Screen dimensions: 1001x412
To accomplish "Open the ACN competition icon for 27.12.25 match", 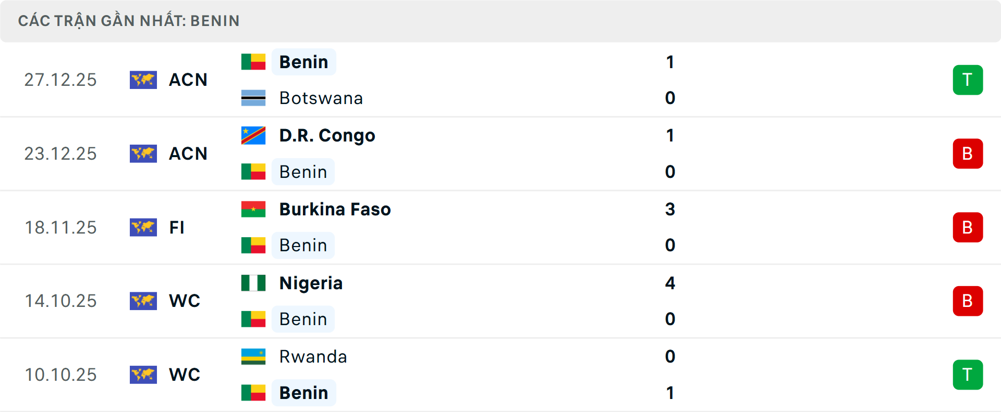I will [x=143, y=80].
